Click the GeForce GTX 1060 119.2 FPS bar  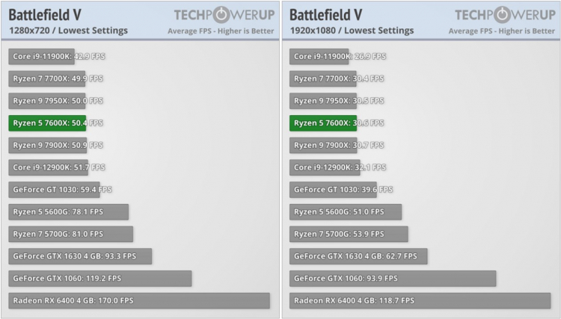point(100,278)
